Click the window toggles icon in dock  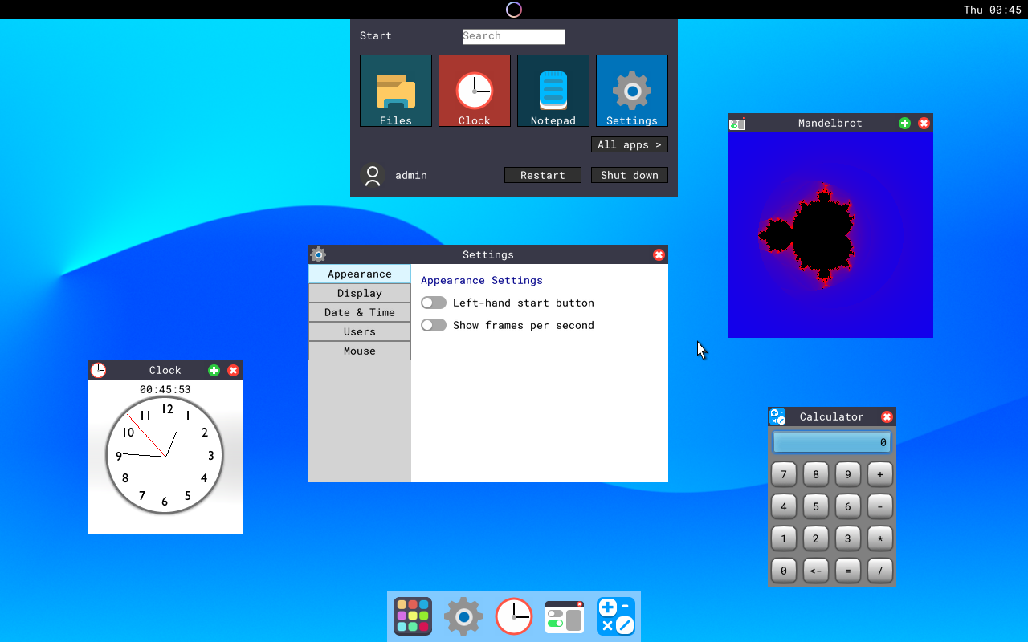click(x=565, y=616)
